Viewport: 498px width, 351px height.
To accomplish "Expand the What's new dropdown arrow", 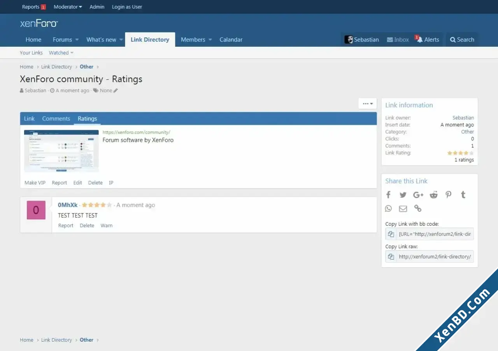I will pos(121,40).
